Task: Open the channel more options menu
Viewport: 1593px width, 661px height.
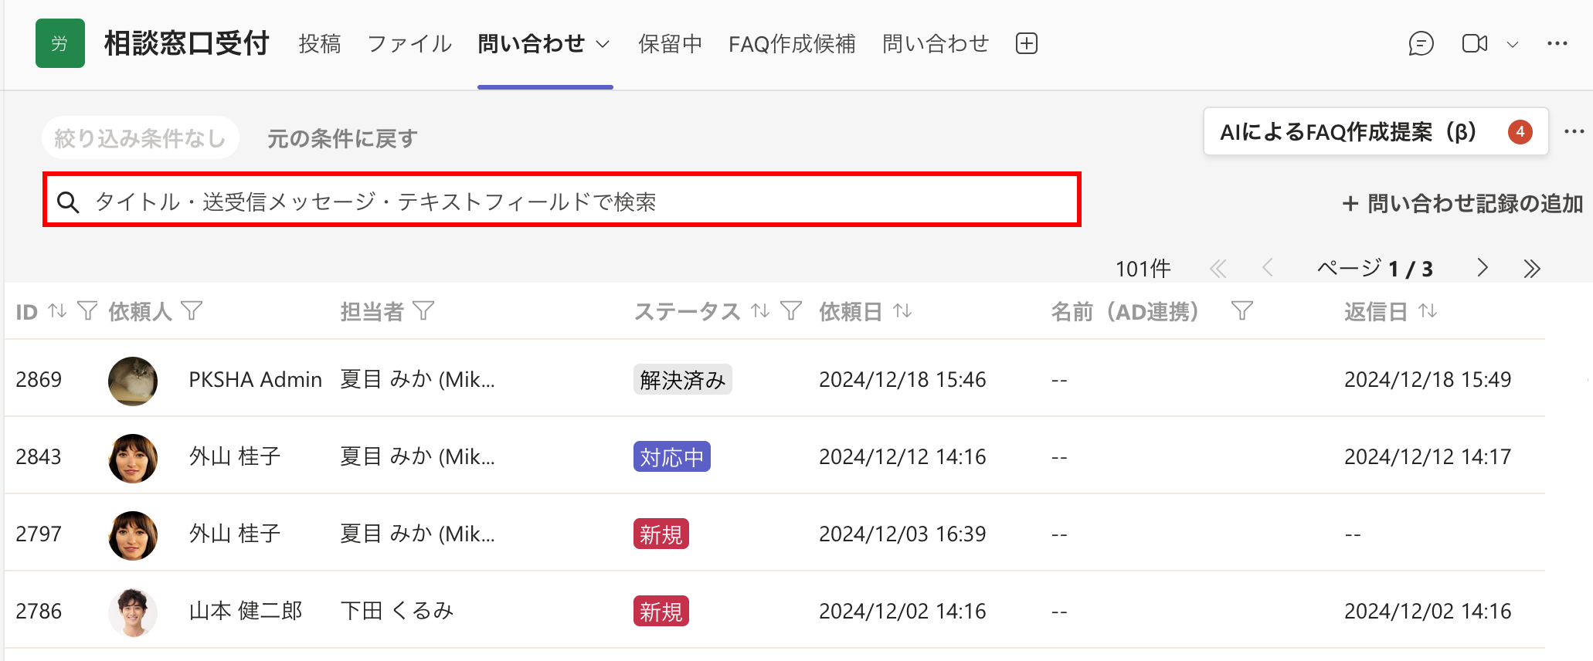Action: tap(1557, 43)
